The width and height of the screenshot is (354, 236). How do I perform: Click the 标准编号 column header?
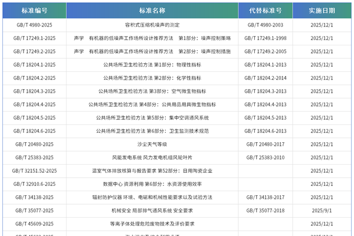pos(34,11)
